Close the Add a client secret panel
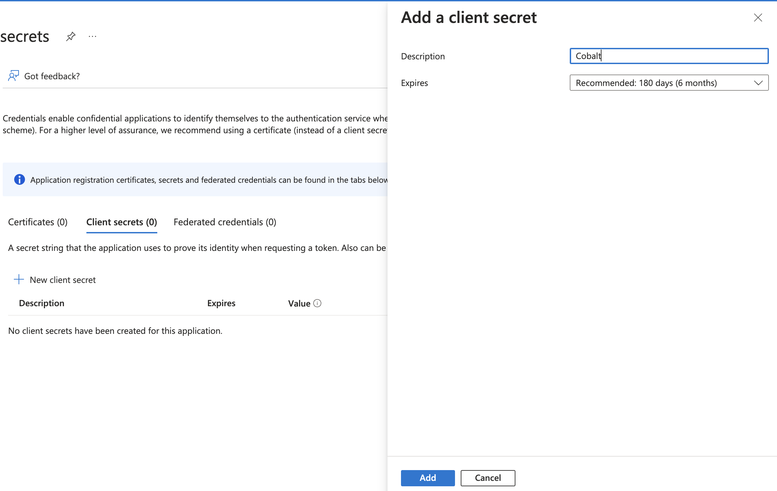The image size is (777, 491). 758,18
